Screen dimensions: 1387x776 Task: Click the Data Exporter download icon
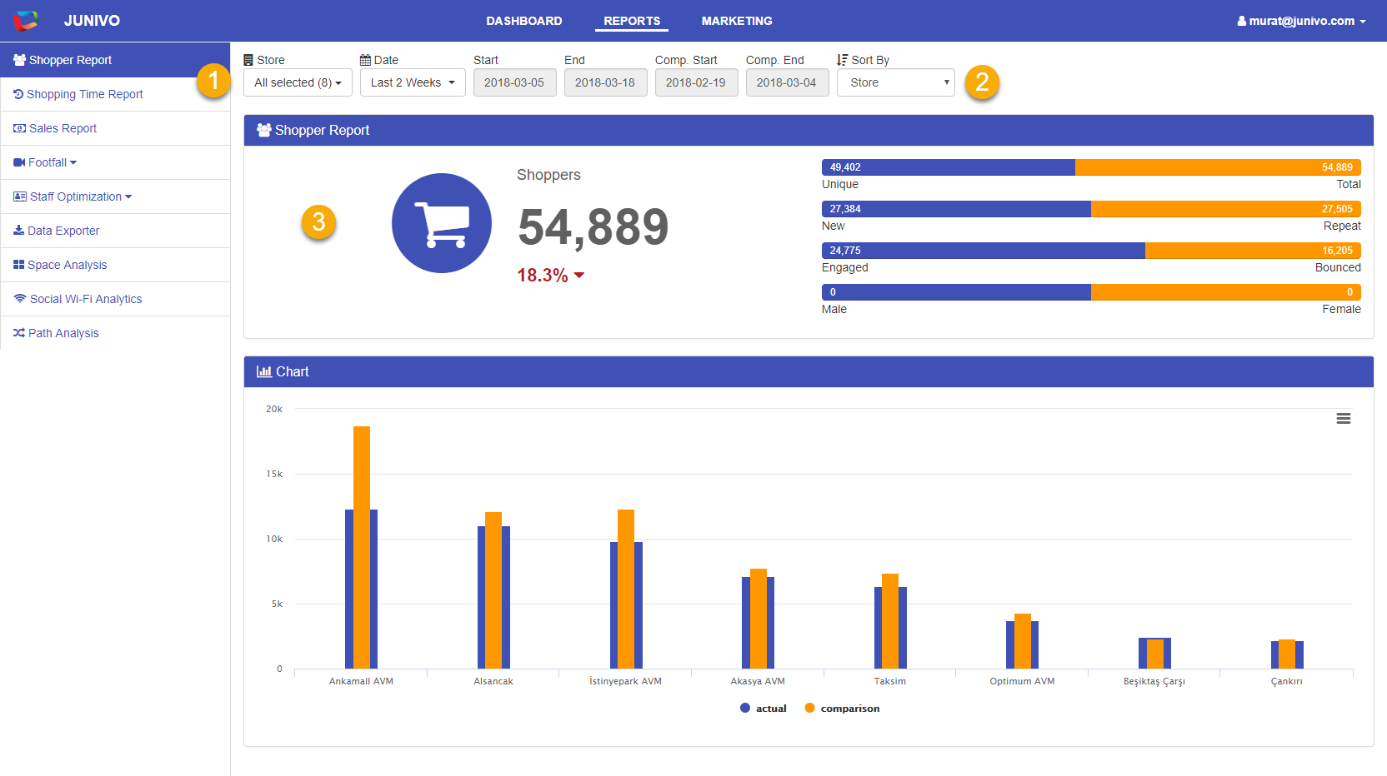tap(18, 231)
